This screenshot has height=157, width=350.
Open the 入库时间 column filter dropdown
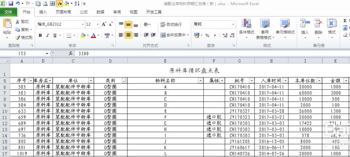click(285, 81)
